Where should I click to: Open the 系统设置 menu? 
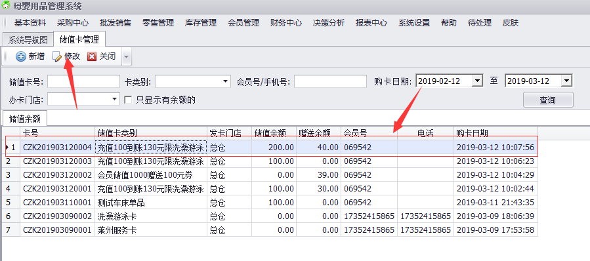[414, 23]
